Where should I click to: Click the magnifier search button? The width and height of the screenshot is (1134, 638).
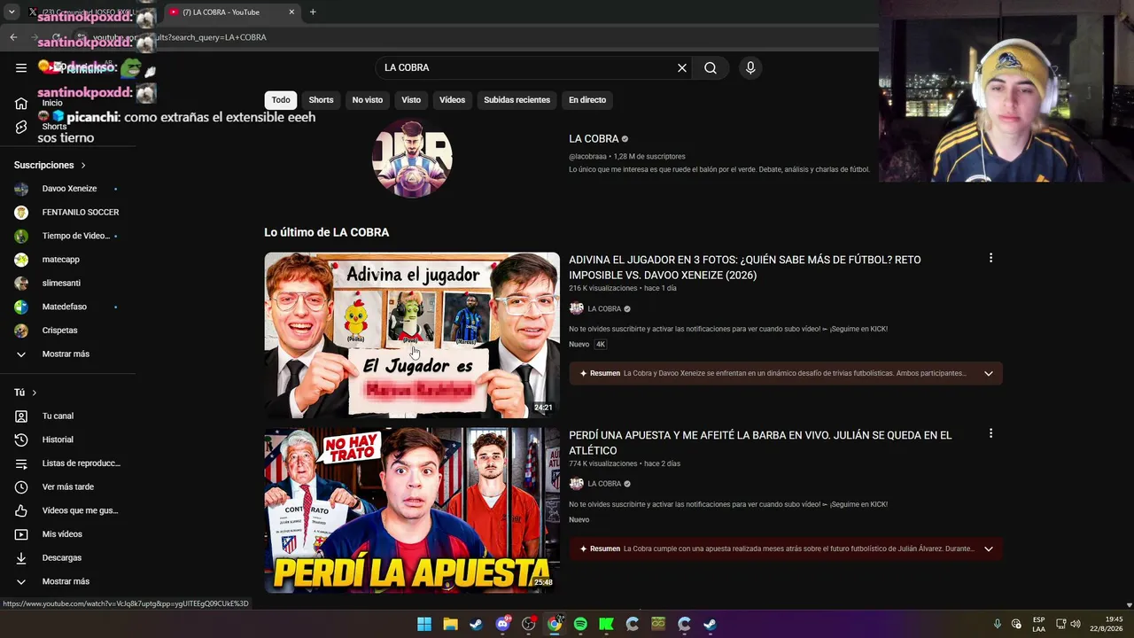(711, 67)
